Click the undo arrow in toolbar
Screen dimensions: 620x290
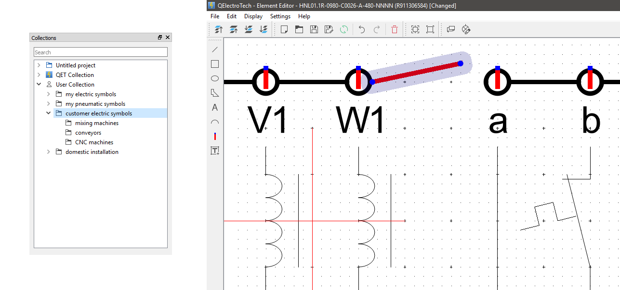pos(361,29)
